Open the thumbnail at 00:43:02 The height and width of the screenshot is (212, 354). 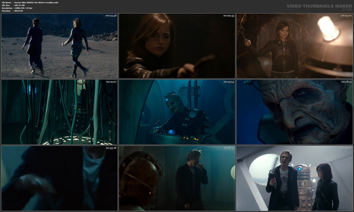(x=295, y=178)
